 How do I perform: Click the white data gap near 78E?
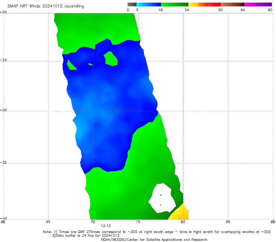[161, 198]
